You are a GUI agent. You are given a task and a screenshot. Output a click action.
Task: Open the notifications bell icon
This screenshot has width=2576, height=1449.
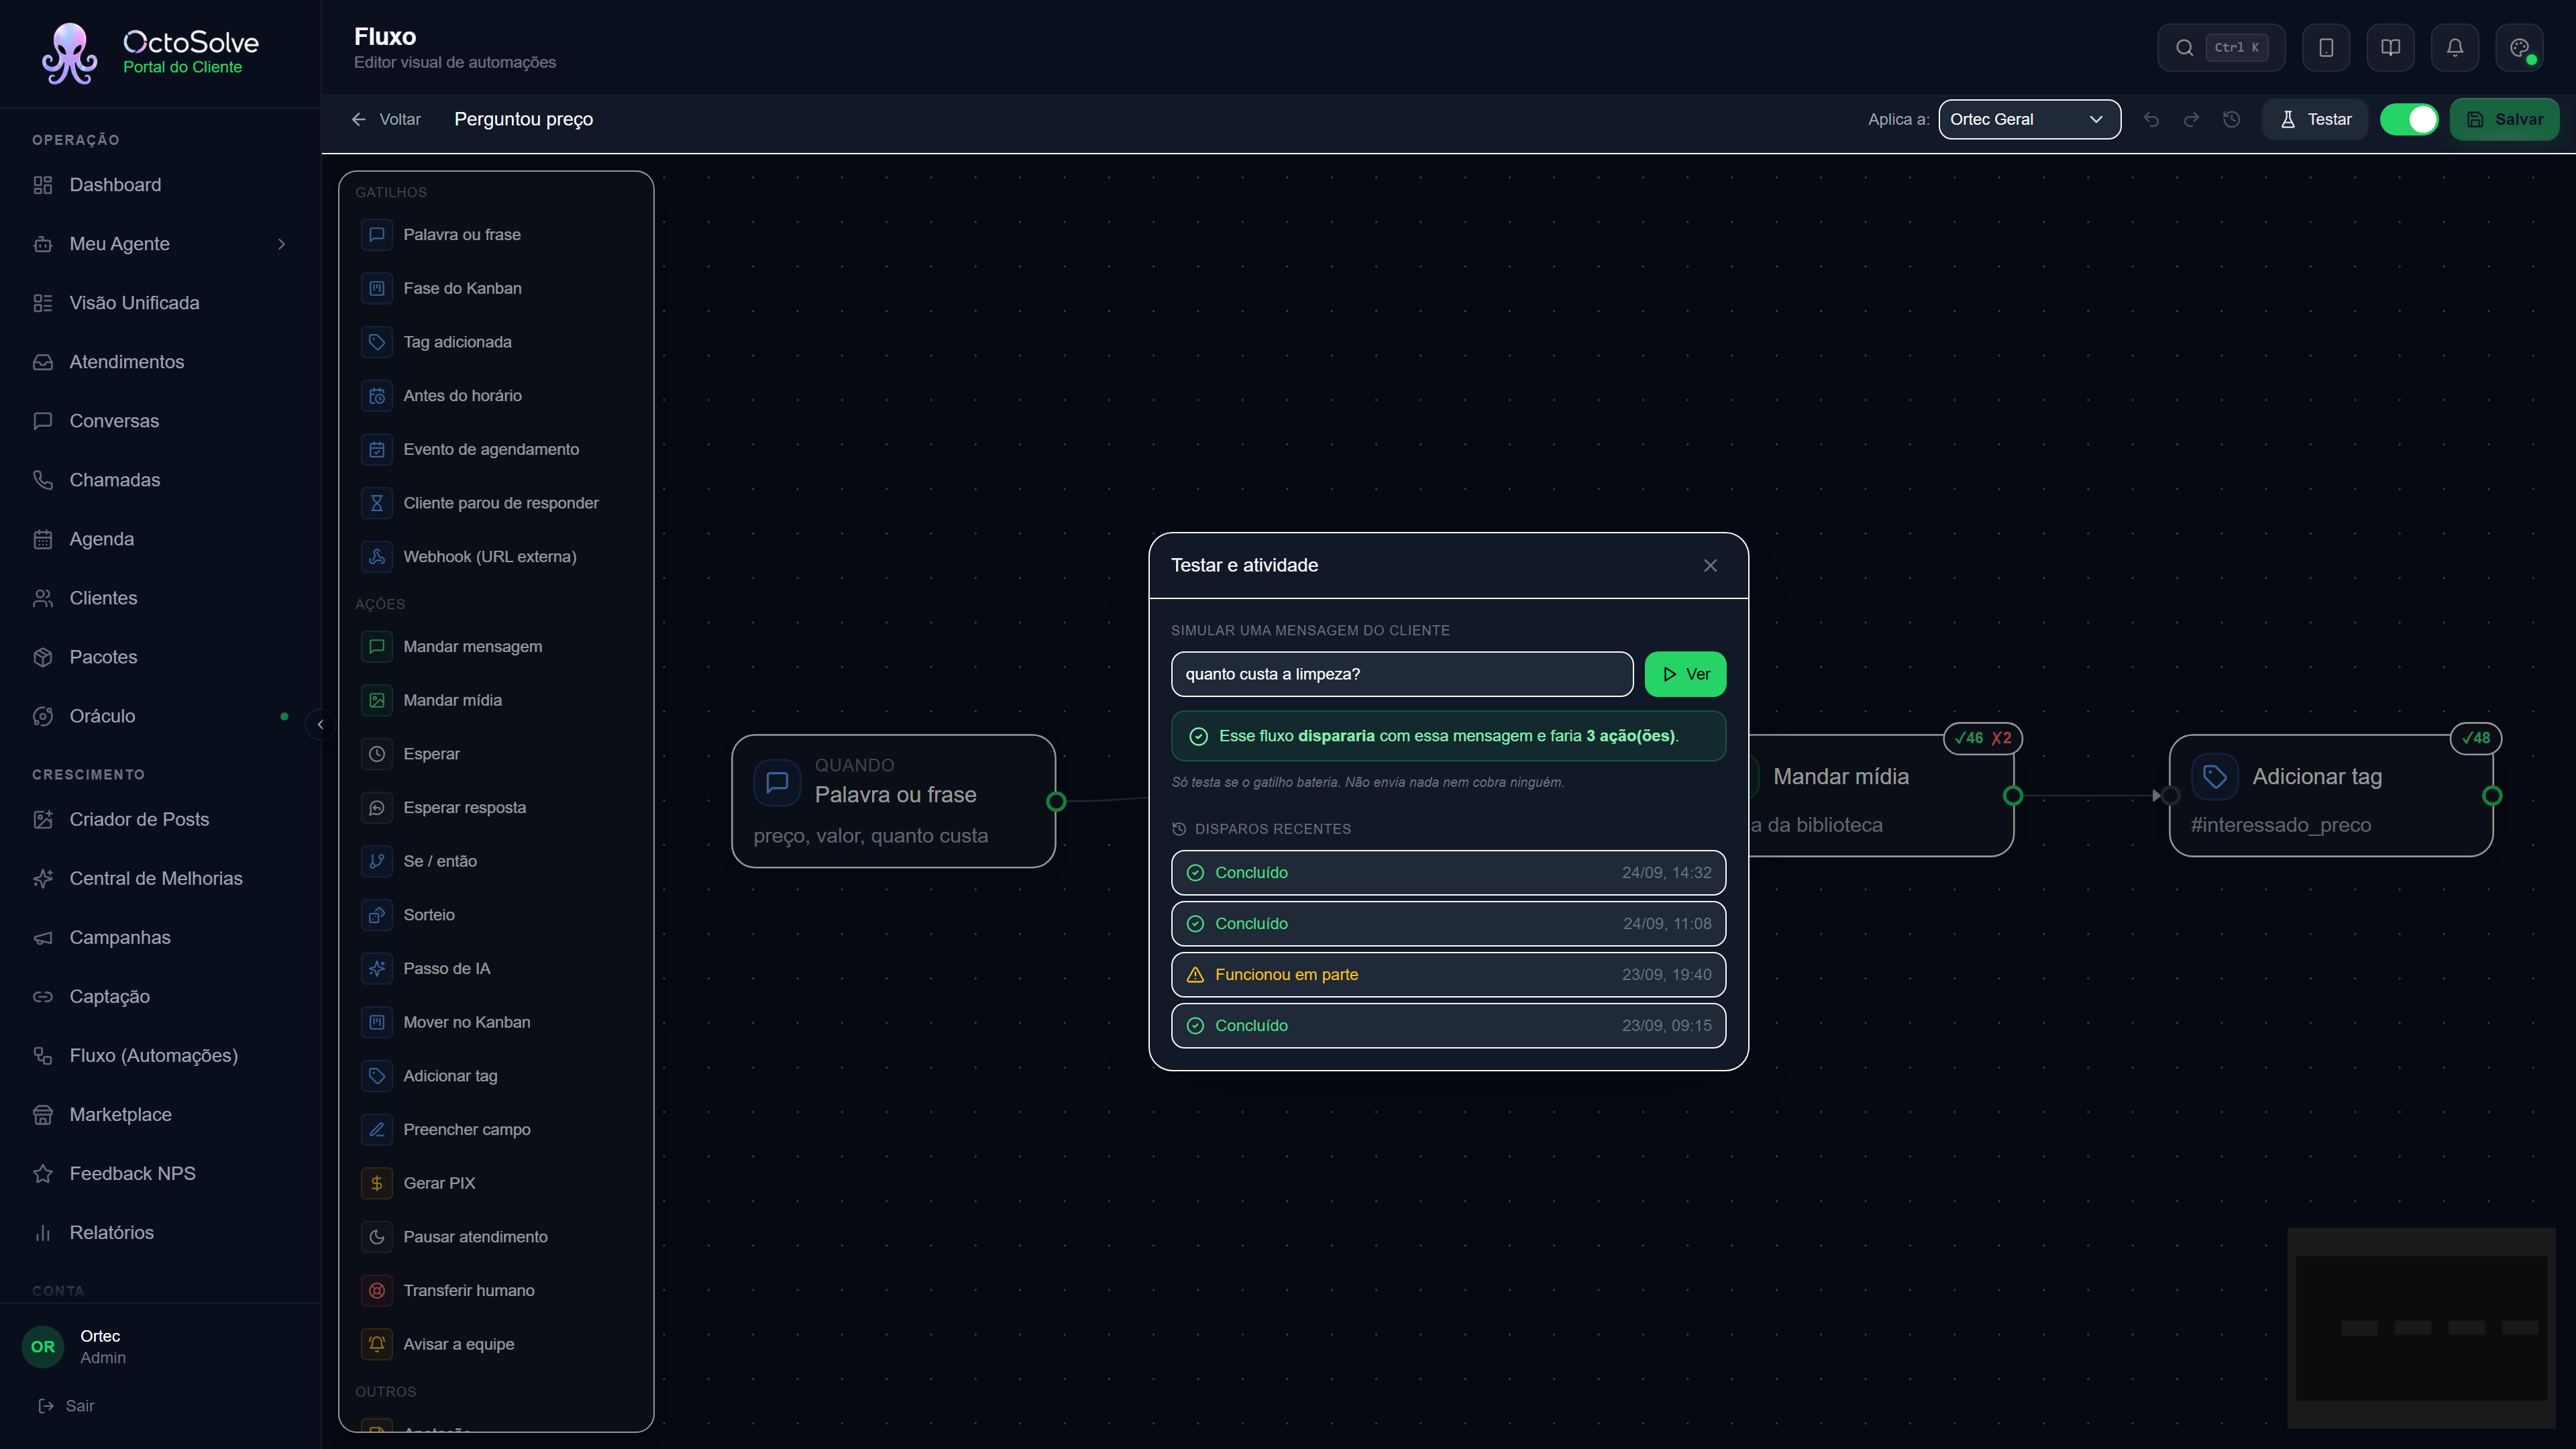[x=2454, y=47]
